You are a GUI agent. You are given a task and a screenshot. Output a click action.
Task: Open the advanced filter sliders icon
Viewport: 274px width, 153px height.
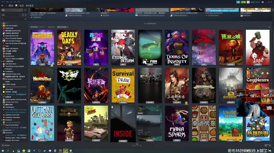tap(25, 19)
